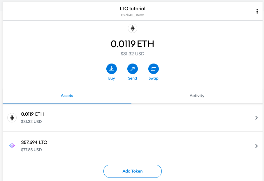Click the Swap text label

click(x=153, y=78)
